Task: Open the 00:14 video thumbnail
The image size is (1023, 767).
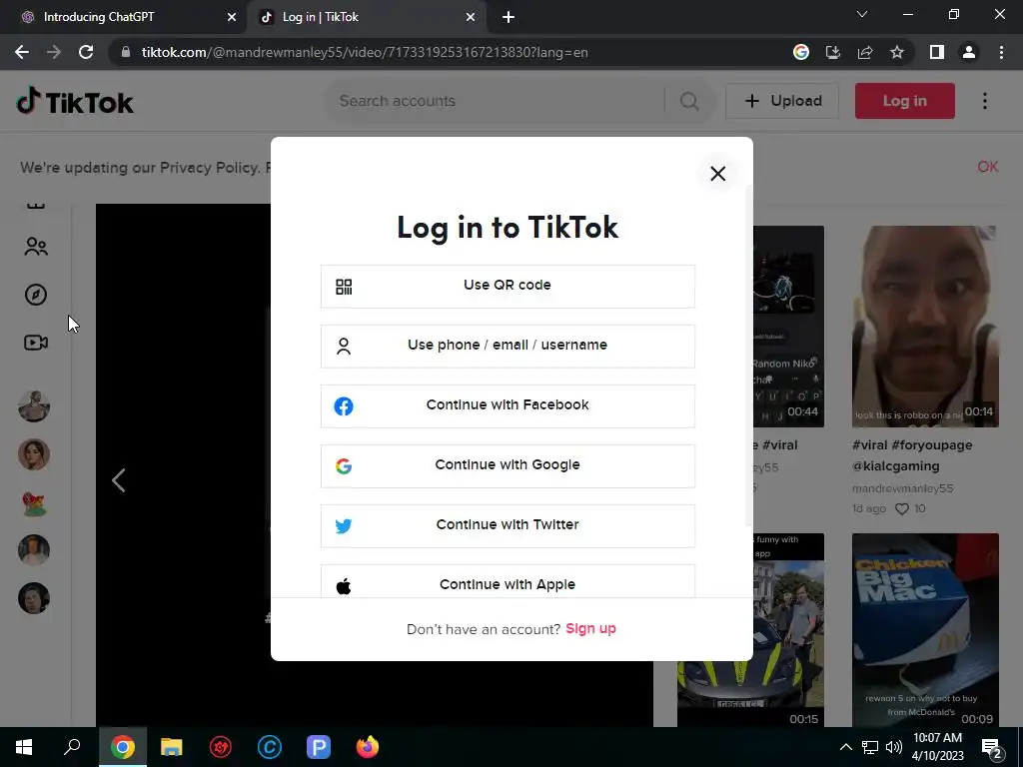Action: [x=925, y=327]
